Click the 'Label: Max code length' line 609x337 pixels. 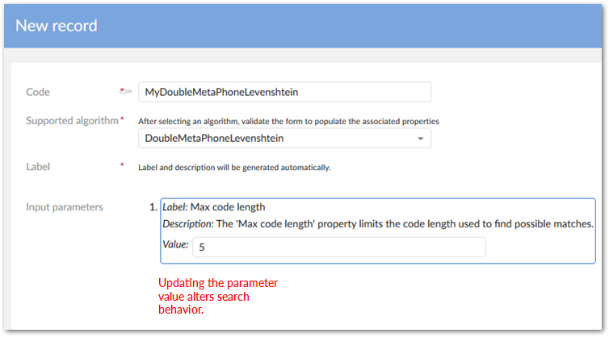click(214, 207)
